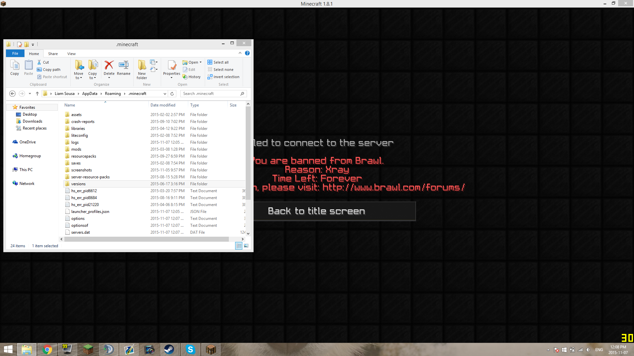Click the refresh icon beside address bar
634x356 pixels.
(172, 94)
